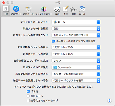115x106 pixels.
Task: Open the 未開封数の Dock への表示 dropdown
Action: (x=76, y=47)
